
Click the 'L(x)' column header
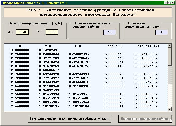click(x=79, y=46)
